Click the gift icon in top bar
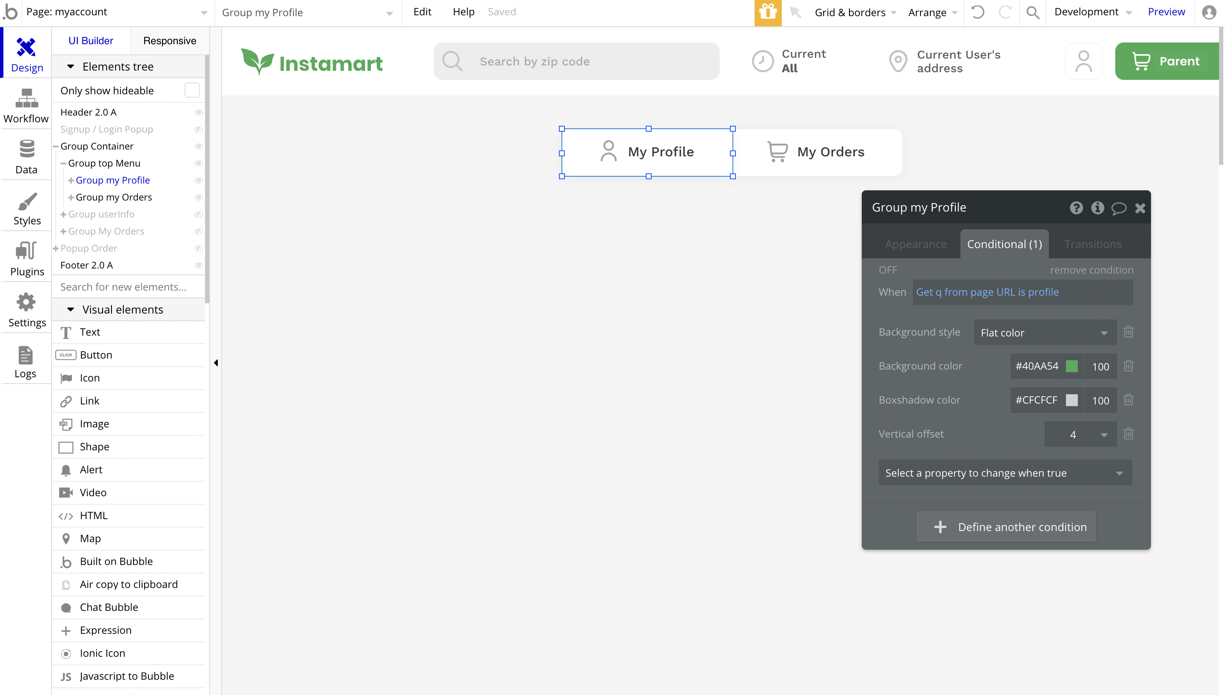 [767, 12]
